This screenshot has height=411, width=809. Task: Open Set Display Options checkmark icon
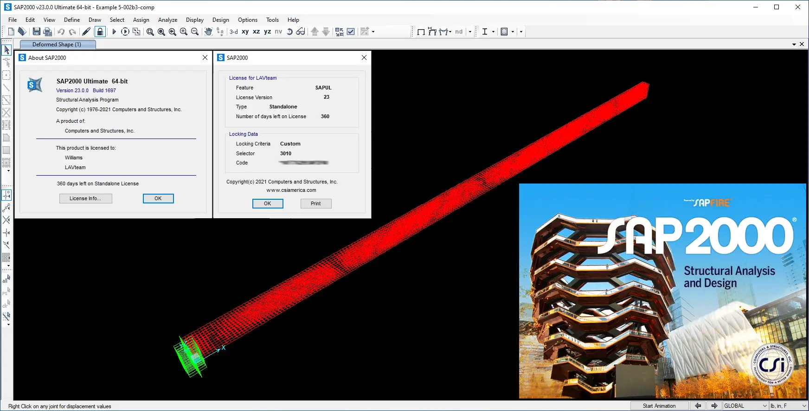[351, 32]
